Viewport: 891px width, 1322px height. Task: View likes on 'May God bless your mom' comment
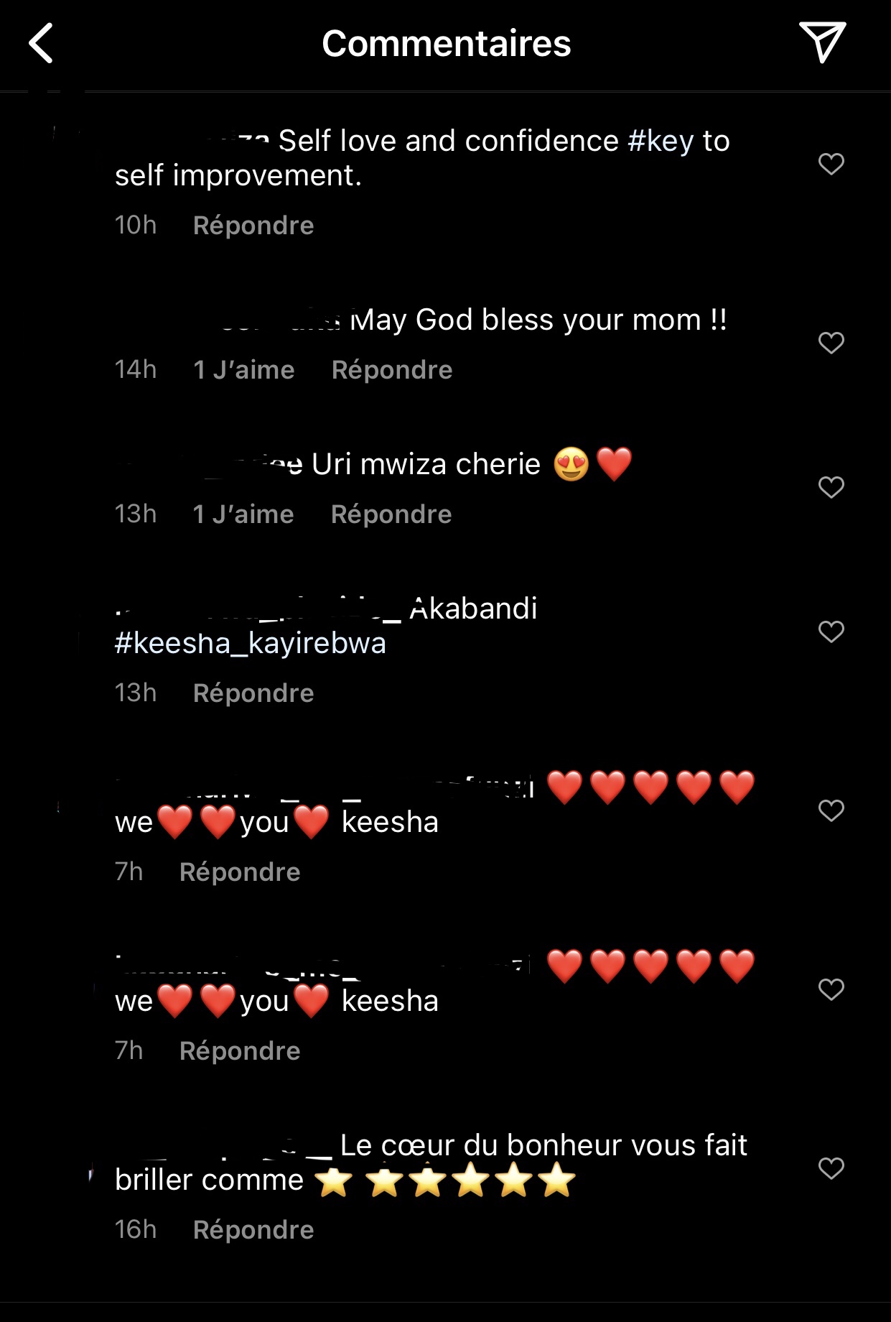coord(244,370)
